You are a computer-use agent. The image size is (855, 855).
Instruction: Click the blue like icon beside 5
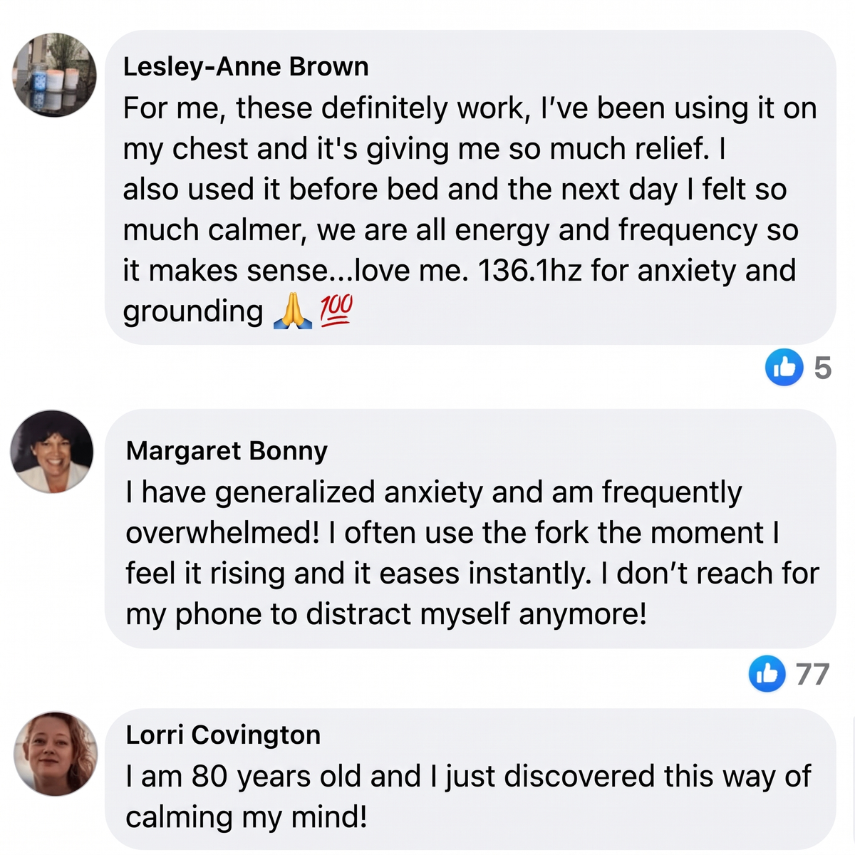pyautogui.click(x=784, y=367)
